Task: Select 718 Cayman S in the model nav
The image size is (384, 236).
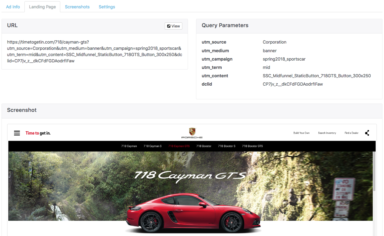Action: pos(152,146)
